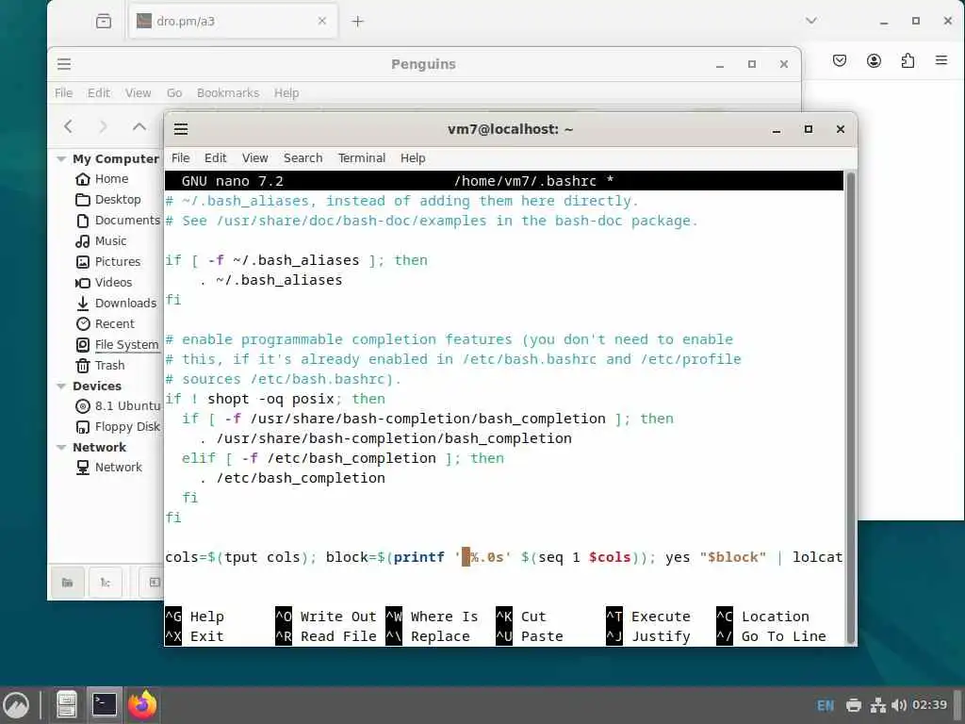Click on the lolcat word in nano
The image size is (965, 724).
point(817,557)
